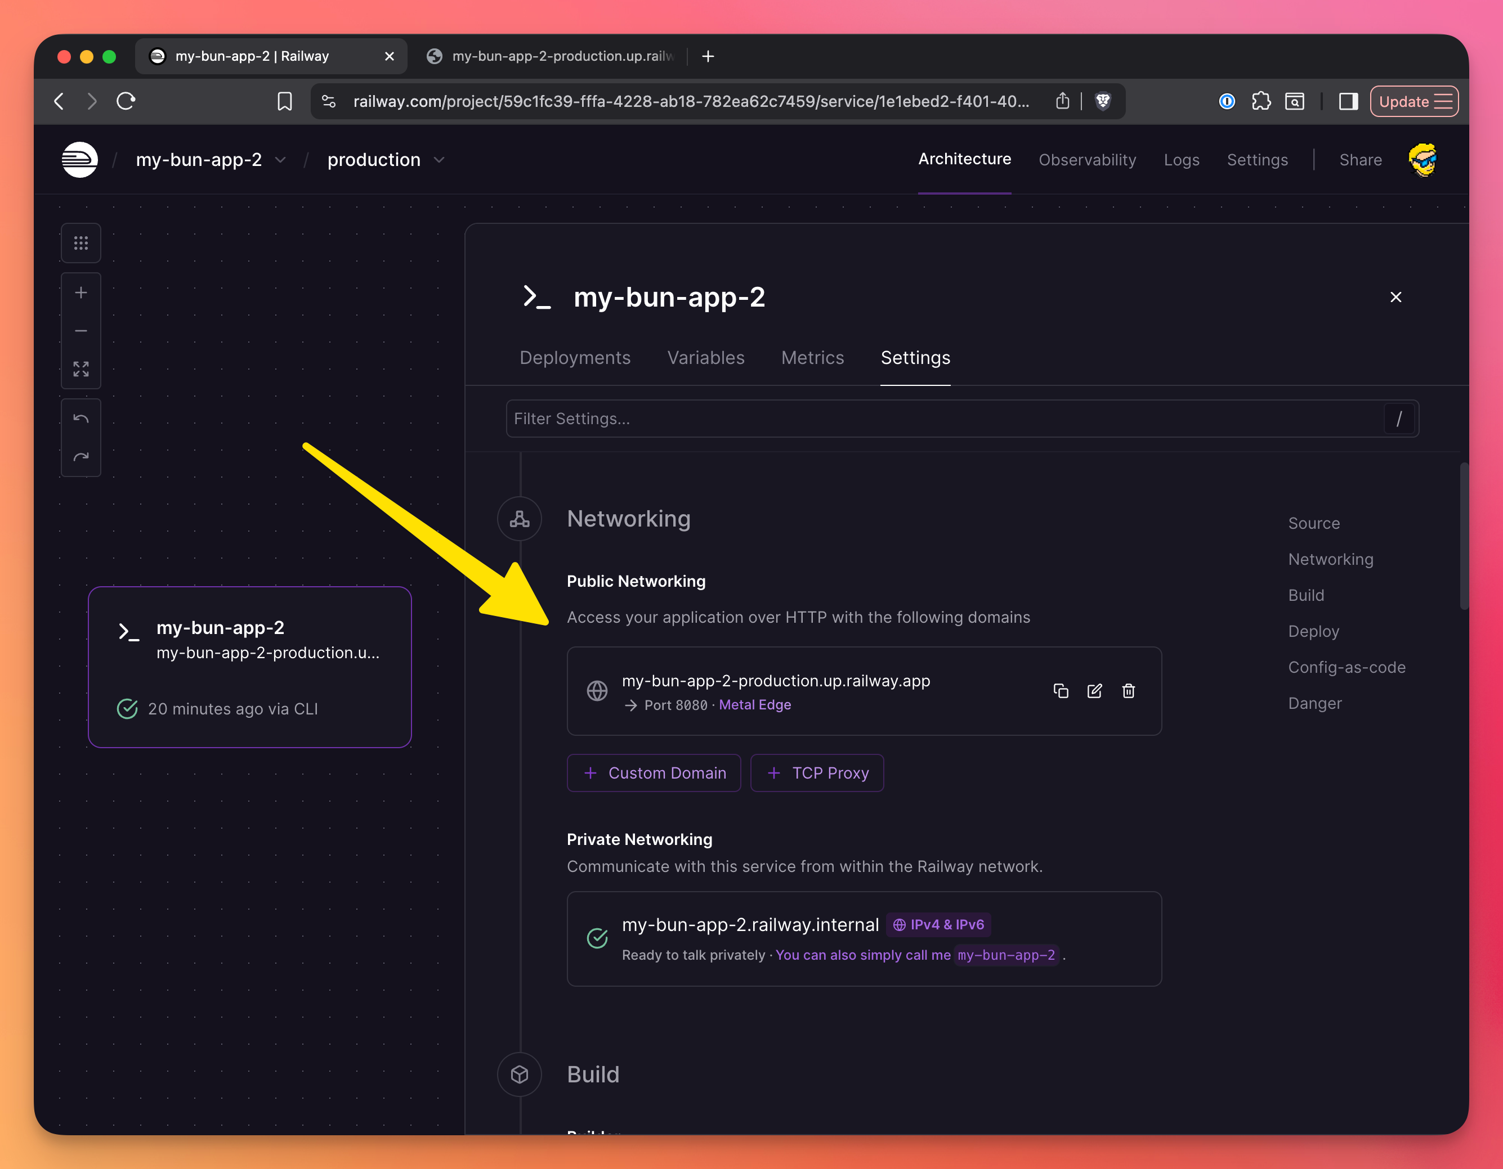Focus the Filter Settings input
This screenshot has height=1169, width=1503.
(x=943, y=419)
